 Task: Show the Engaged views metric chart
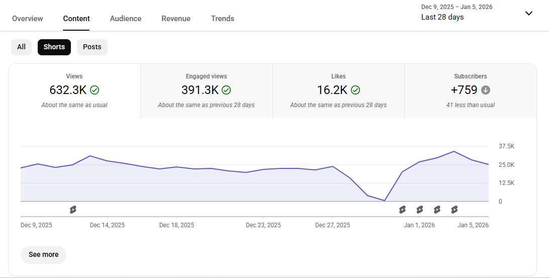207,91
